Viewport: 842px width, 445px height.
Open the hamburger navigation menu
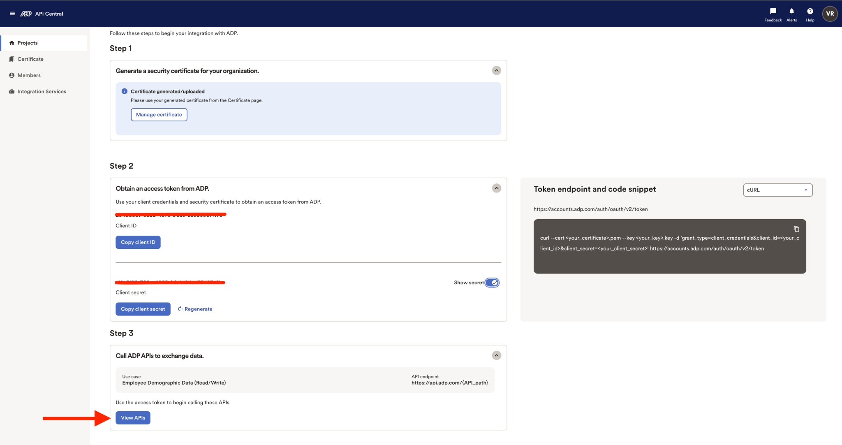pos(12,14)
